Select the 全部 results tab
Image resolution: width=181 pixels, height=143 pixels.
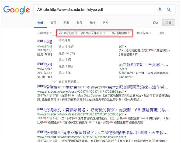click(40, 23)
